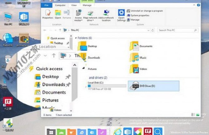Switch to the View tab

[x=74, y=5]
